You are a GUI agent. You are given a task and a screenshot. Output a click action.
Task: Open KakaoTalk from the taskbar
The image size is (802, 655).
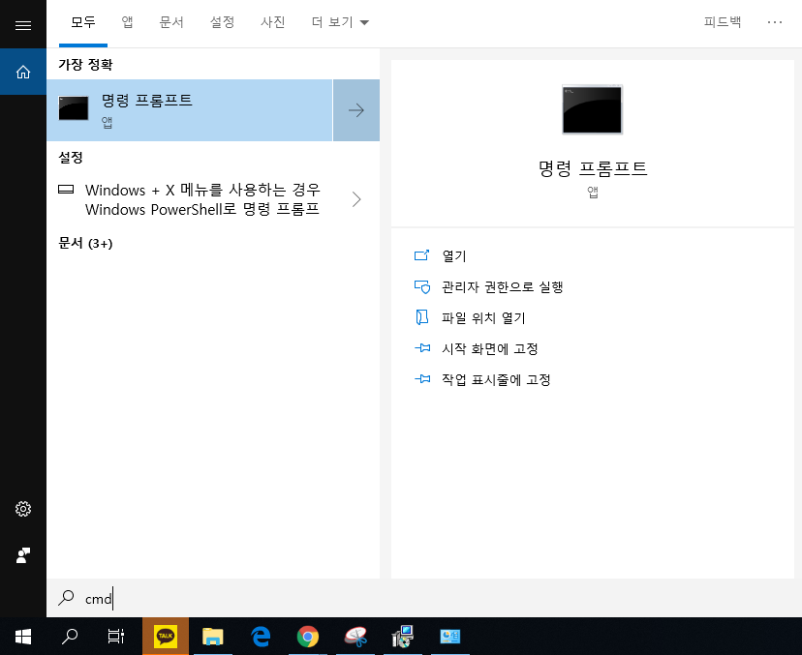tap(166, 636)
